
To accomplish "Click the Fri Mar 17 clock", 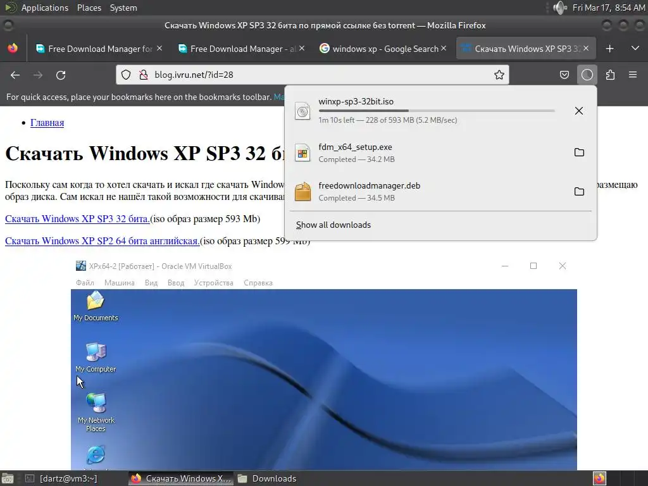I will [609, 8].
